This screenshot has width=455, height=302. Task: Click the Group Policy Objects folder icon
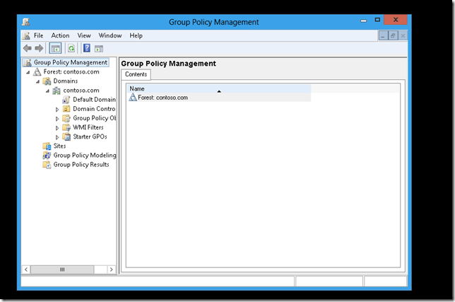66,118
